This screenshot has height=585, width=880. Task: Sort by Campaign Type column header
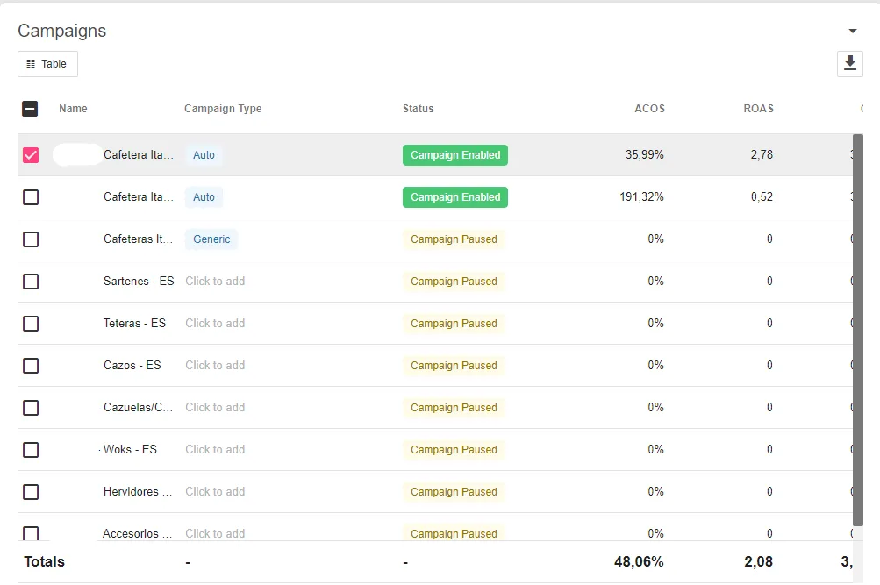tap(223, 108)
